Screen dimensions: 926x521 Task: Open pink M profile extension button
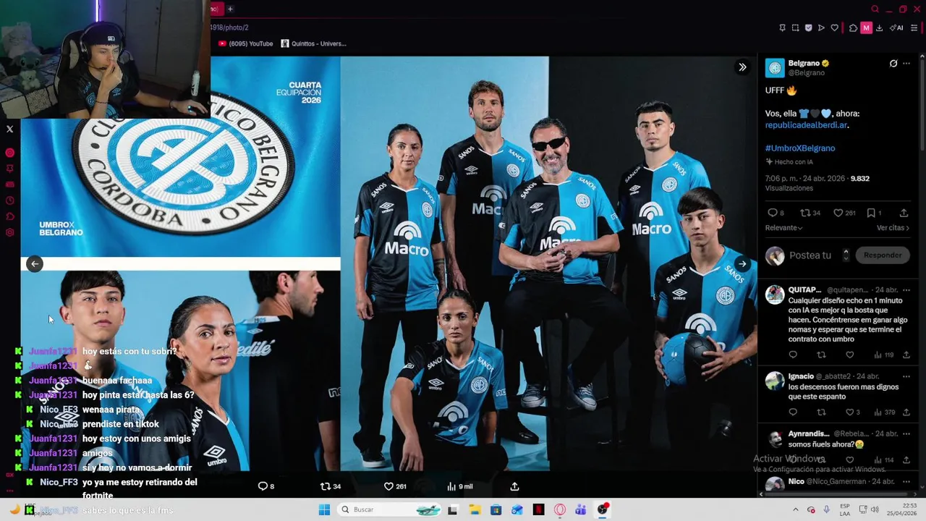[866, 28]
